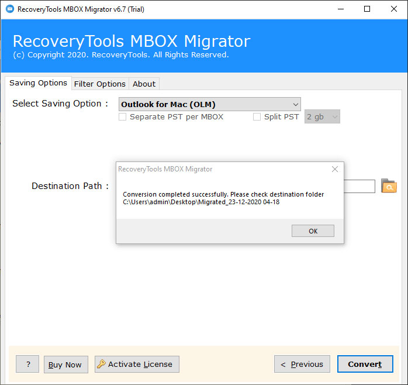Screen dimensions: 408x385
Task: Maximize the MBOX Migrator window
Action: click(367, 9)
